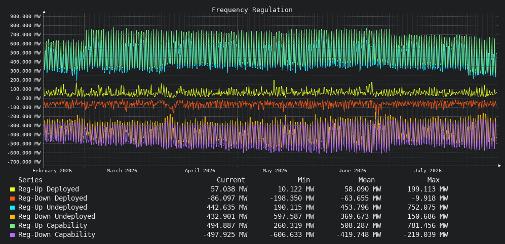The image size is (505, 244).
Task: Click the Min column header
Action: tap(304, 180)
